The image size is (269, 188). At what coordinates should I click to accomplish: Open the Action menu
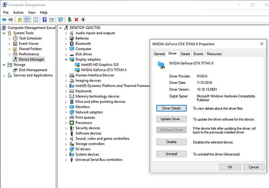tap(18, 12)
